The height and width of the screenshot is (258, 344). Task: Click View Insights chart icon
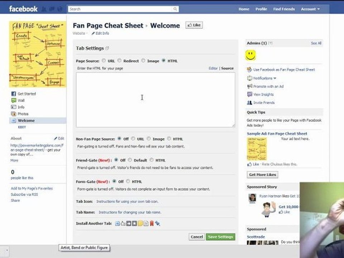point(250,94)
